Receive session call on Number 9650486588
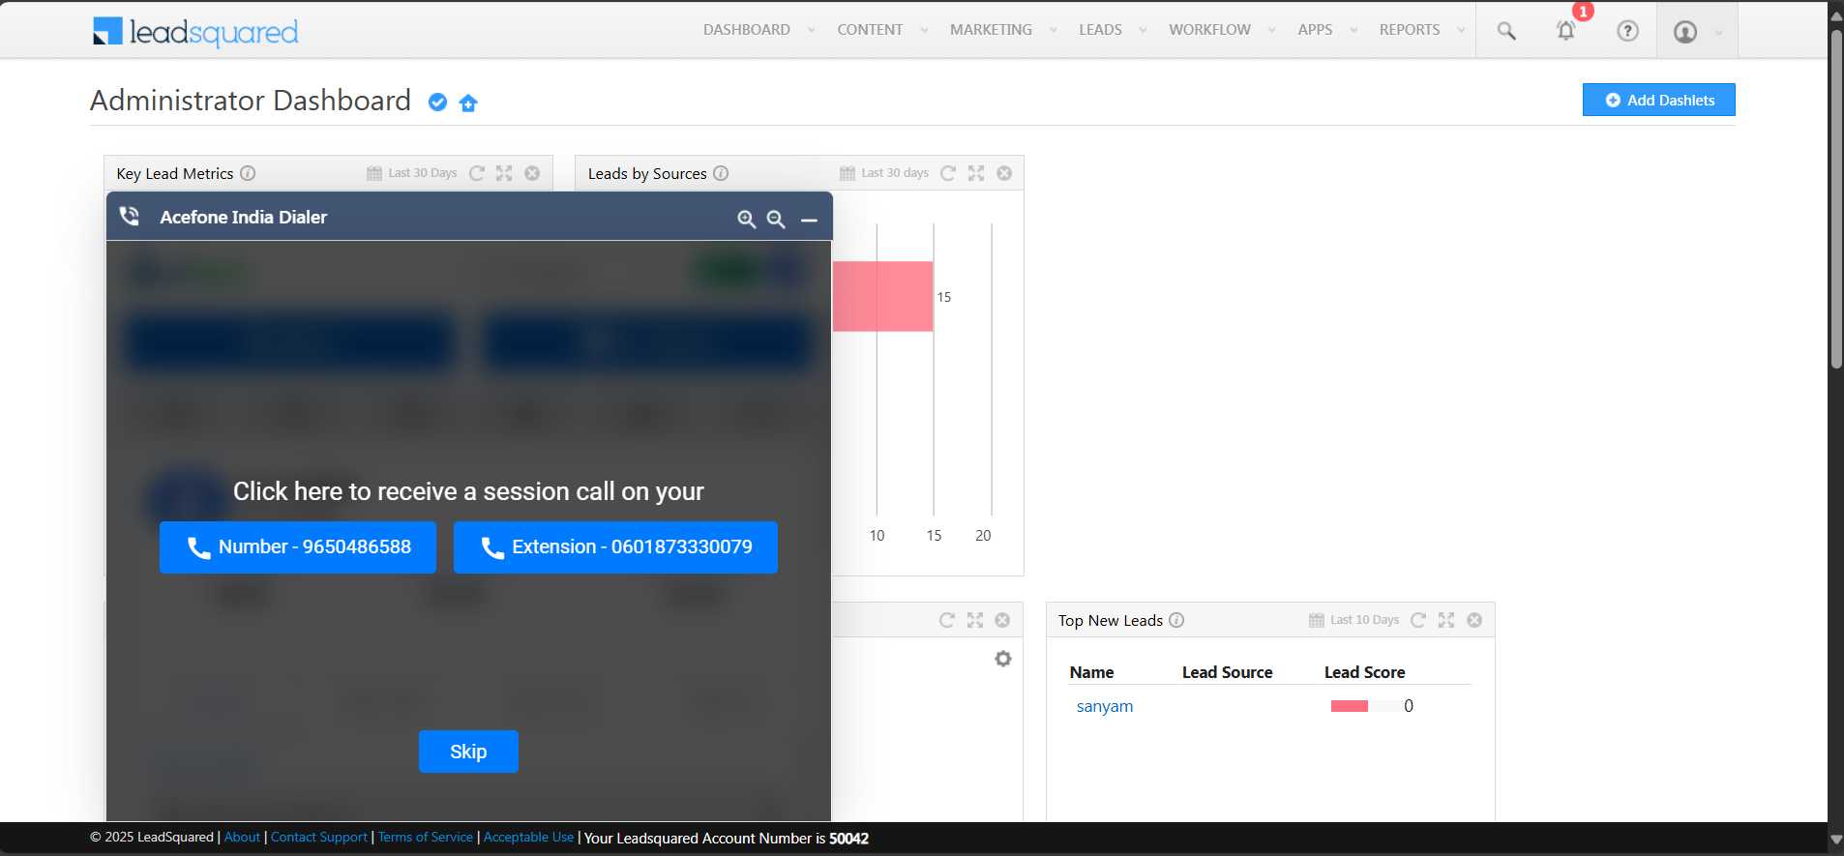The width and height of the screenshot is (1844, 856). pyautogui.click(x=298, y=547)
